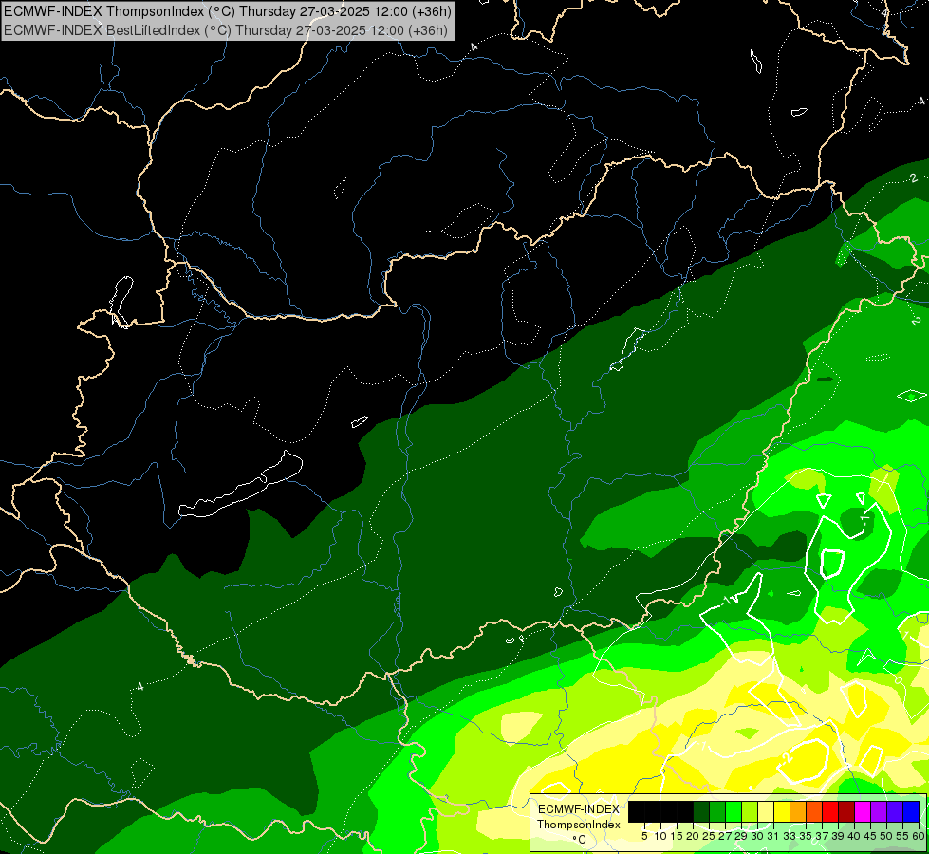
Task: Click the ECMWF-INDEX label in the legend box
Action: (579, 809)
